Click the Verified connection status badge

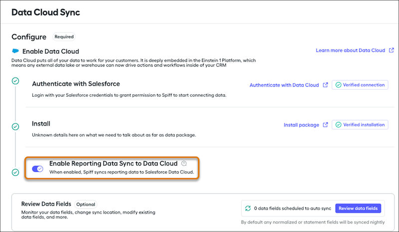360,85
